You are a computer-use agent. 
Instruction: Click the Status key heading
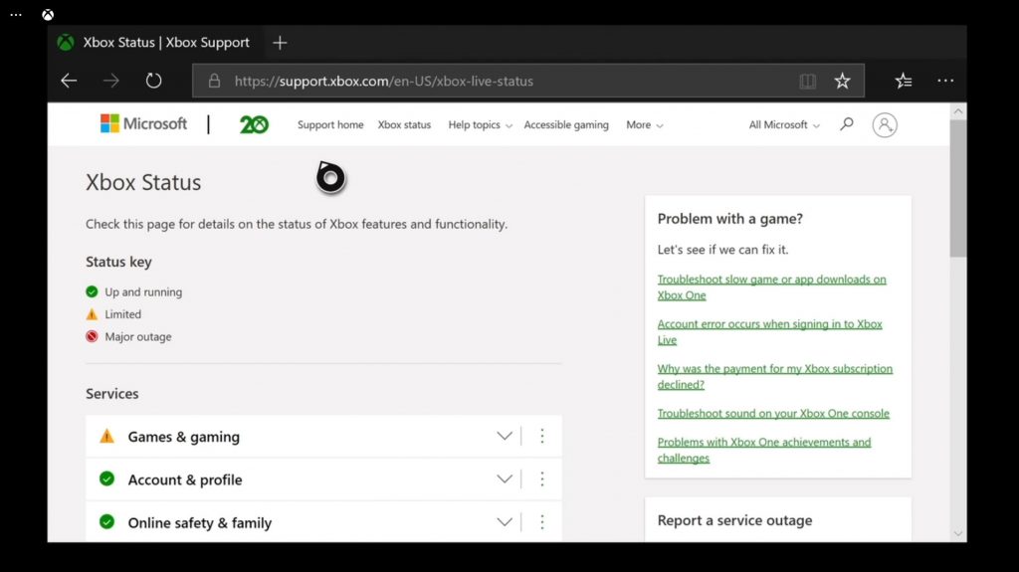(118, 262)
